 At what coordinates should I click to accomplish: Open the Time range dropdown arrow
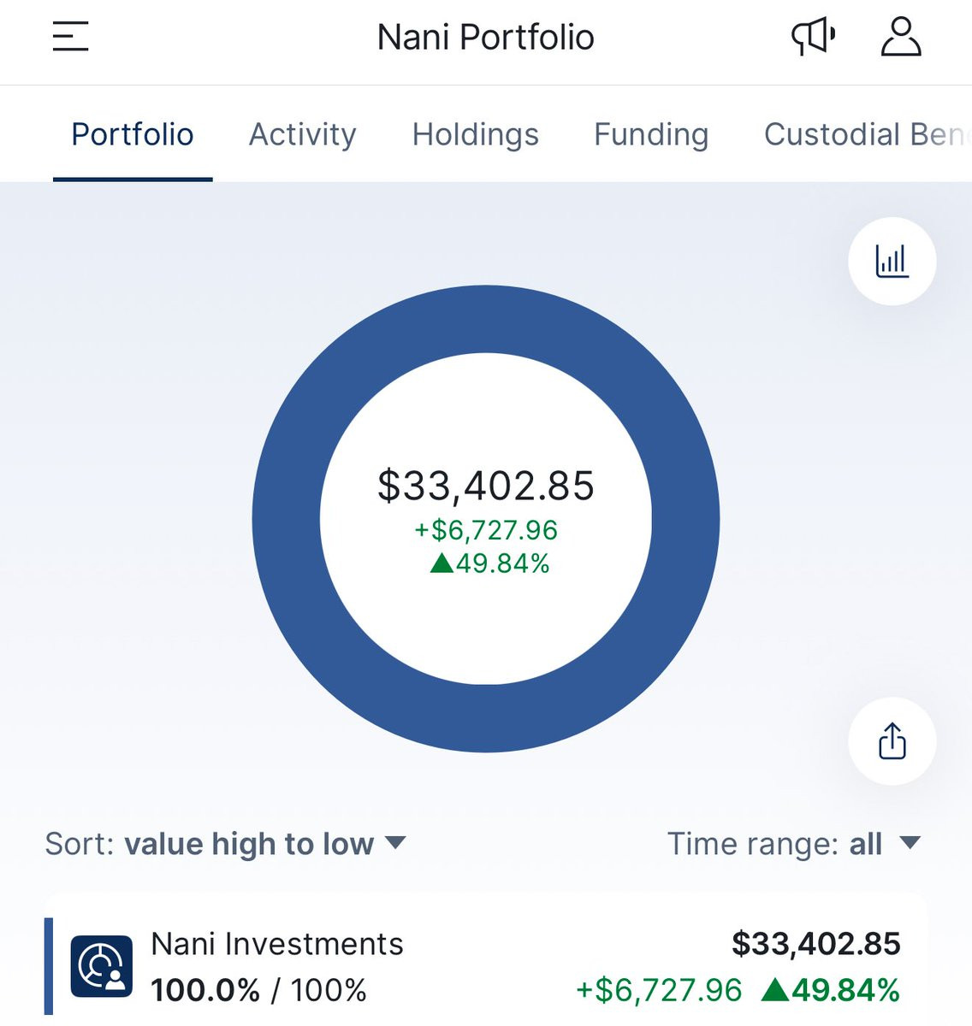click(x=910, y=843)
